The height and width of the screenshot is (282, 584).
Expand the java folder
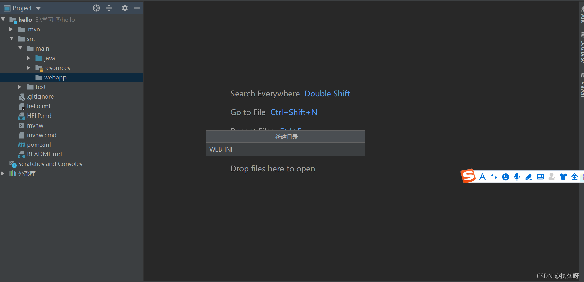(x=28, y=58)
